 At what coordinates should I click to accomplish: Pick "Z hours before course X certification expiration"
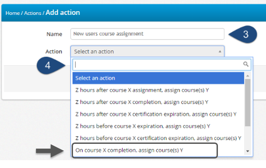point(158,138)
